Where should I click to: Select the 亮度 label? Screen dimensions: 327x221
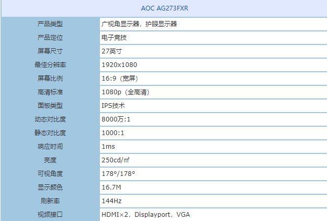[50, 160]
